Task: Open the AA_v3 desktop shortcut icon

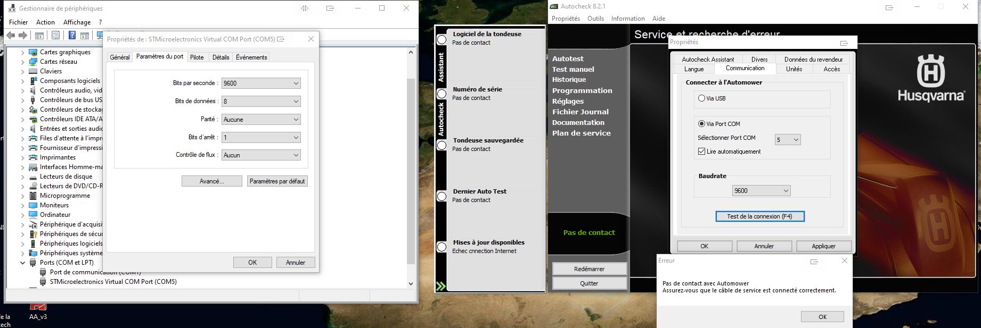Action: 38,307
